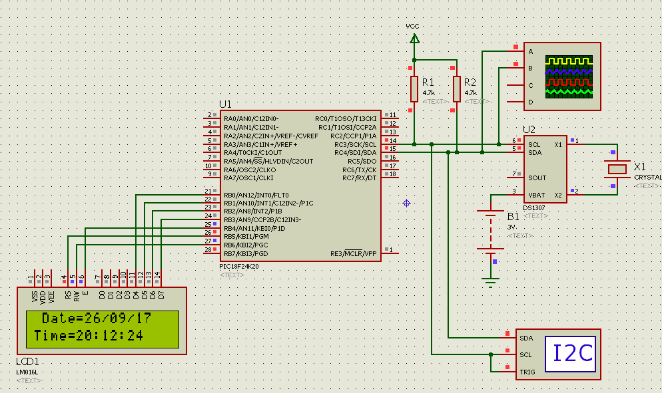Click the TRIG pin on I2C debugger
Screen dimensions: 662x393
tap(527, 372)
